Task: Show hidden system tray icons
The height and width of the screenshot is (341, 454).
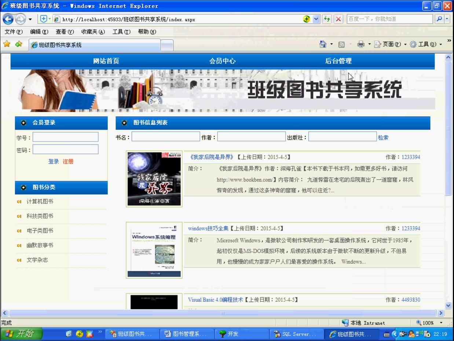Action: coord(395,334)
